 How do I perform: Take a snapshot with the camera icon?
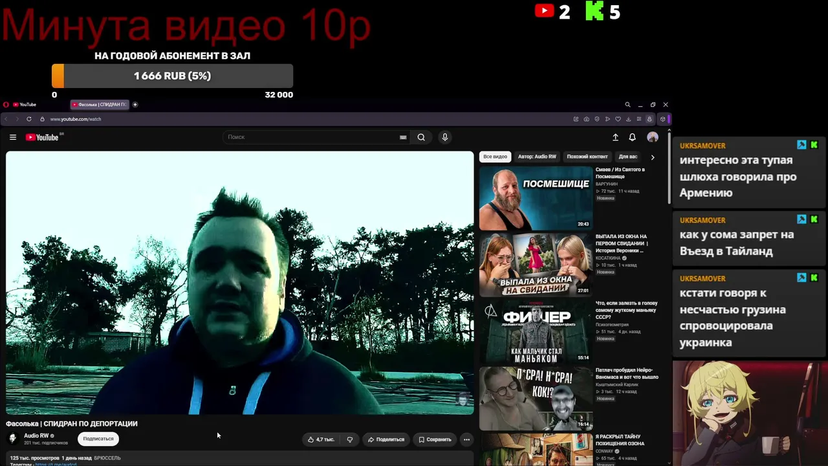click(587, 119)
